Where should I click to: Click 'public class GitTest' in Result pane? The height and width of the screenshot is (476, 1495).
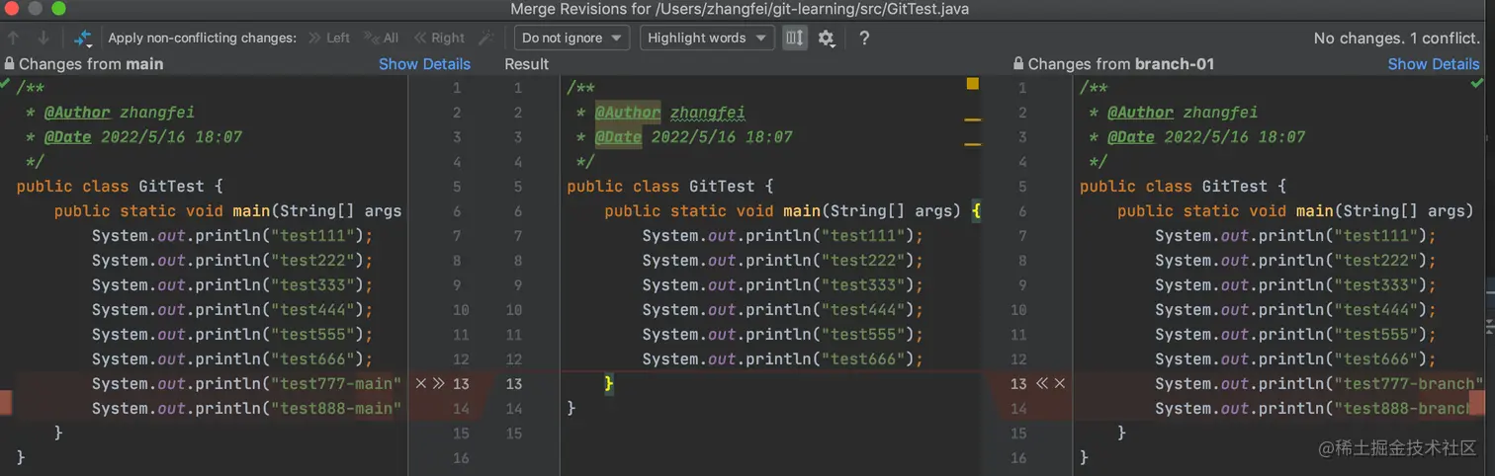point(669,186)
